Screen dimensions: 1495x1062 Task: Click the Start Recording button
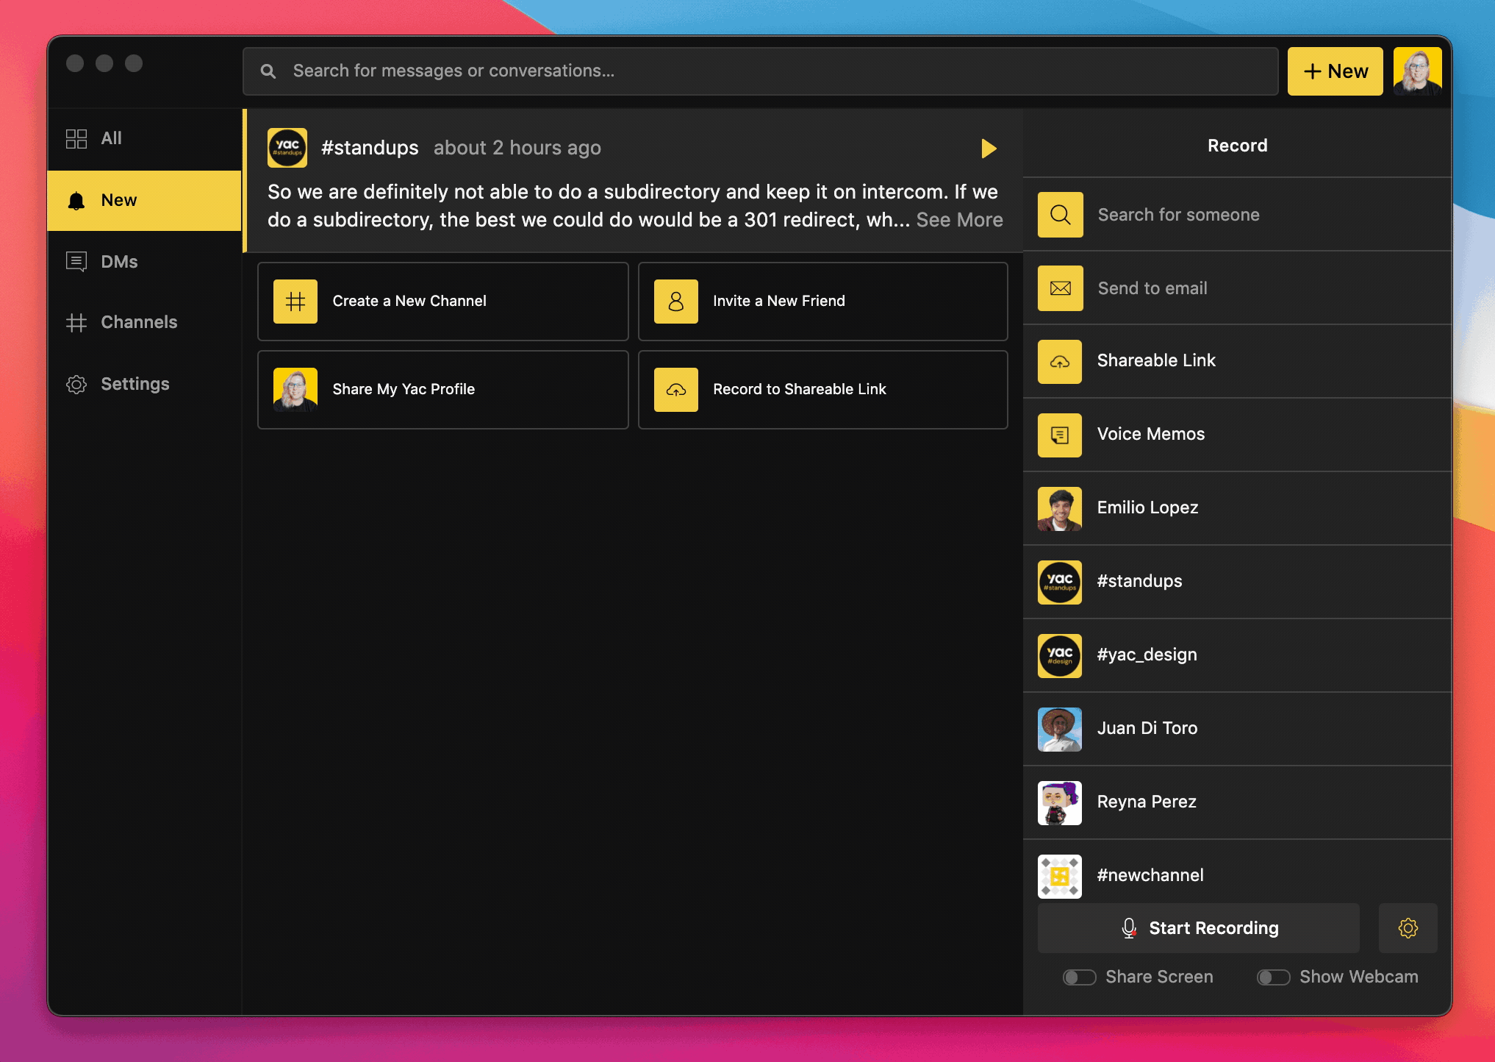pyautogui.click(x=1198, y=928)
